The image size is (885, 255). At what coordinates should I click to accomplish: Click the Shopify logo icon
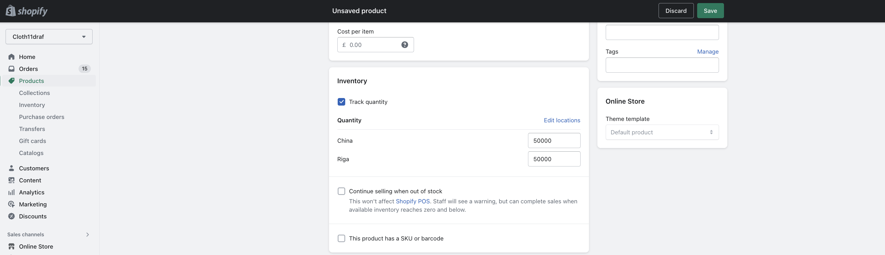click(x=11, y=11)
